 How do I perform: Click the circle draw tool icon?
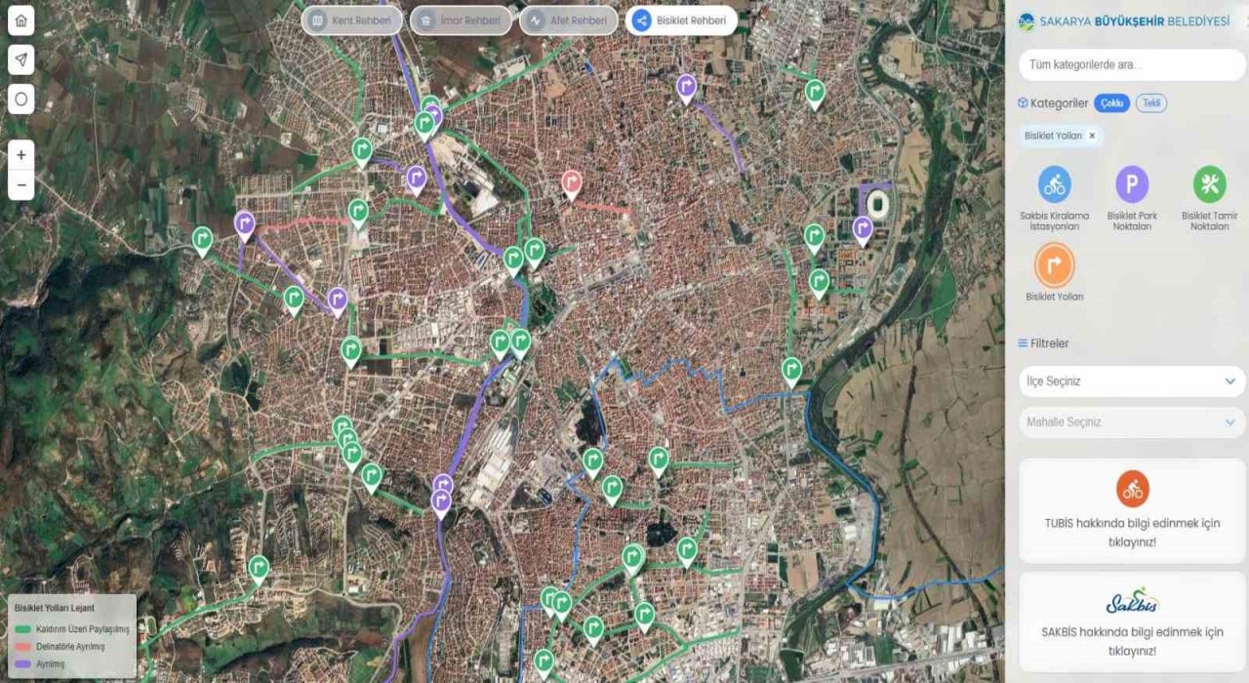click(x=21, y=99)
